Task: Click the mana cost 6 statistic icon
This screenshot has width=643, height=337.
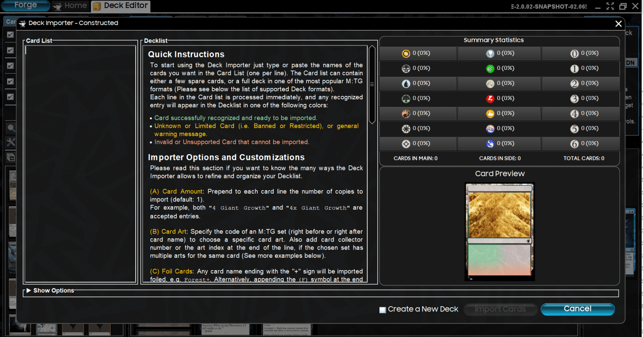Action: tap(574, 144)
